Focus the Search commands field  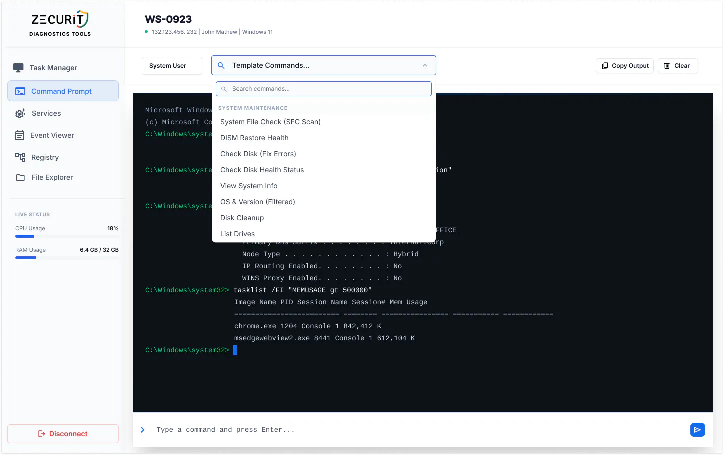[324, 89]
